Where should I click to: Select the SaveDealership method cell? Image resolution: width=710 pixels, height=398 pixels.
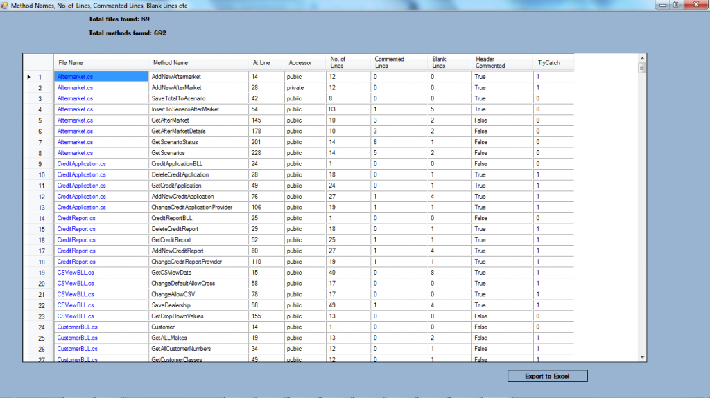198,305
